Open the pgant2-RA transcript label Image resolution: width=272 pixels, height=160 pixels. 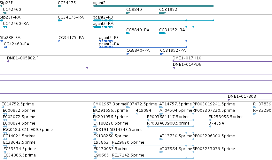coord(103,24)
